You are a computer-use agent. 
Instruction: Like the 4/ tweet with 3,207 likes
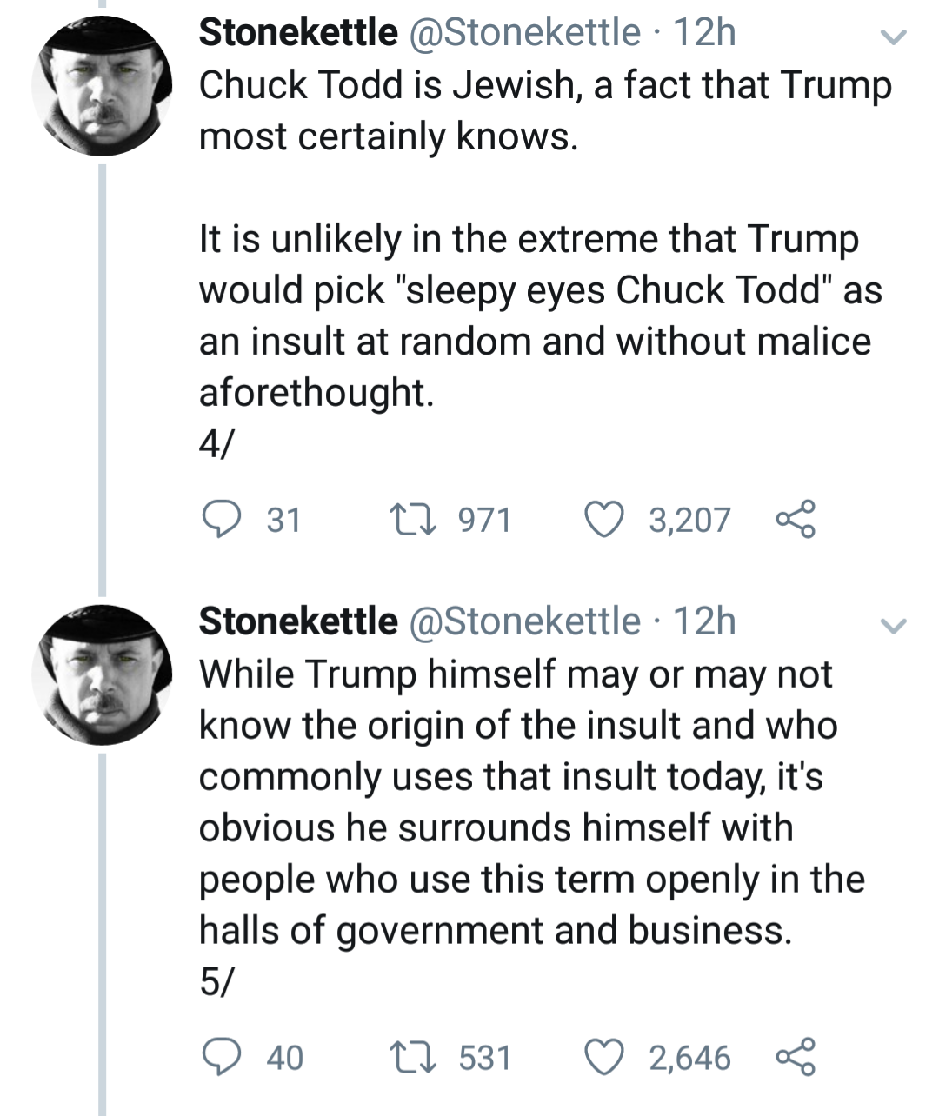pos(603,520)
